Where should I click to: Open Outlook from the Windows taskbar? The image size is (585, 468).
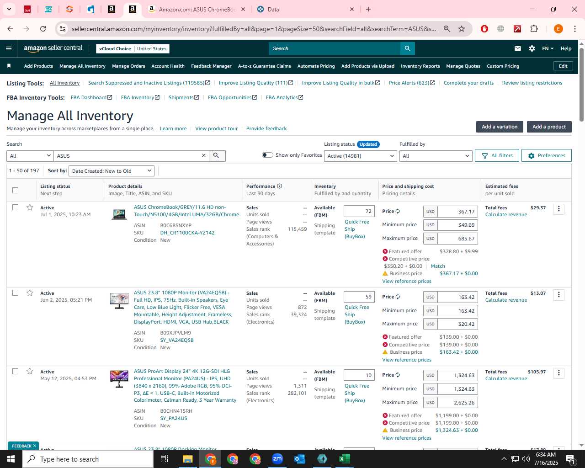point(300,459)
